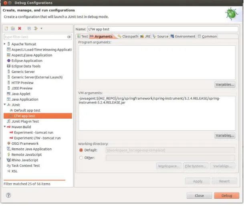
Task: Switch to the Common tab
Action: [x=207, y=36]
